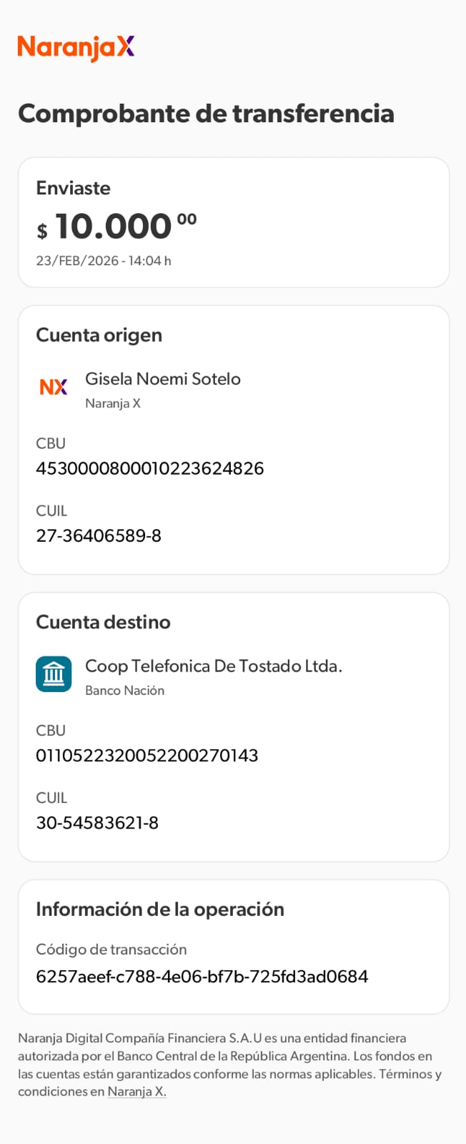Tap the destination CUIL 30-54583621-8
This screenshot has width=466, height=1144.
pyautogui.click(x=97, y=822)
